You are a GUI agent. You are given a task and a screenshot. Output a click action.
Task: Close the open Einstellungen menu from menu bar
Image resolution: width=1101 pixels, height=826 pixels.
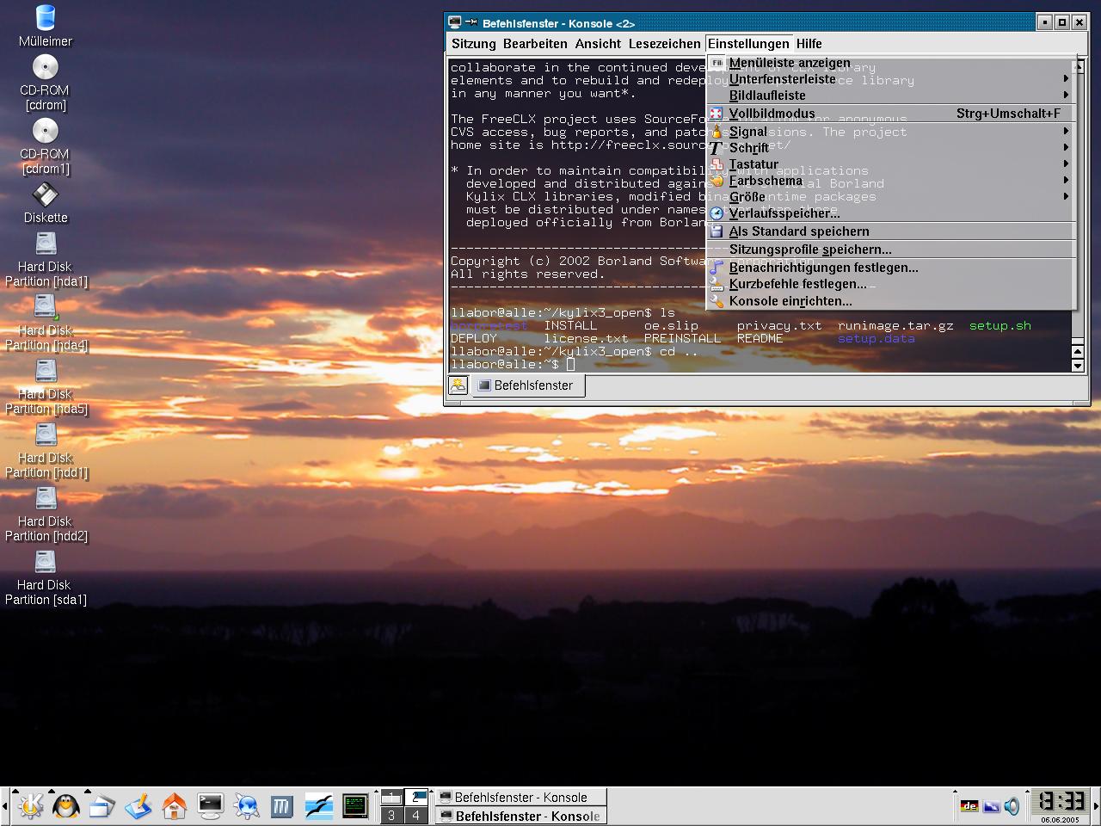[x=748, y=44]
